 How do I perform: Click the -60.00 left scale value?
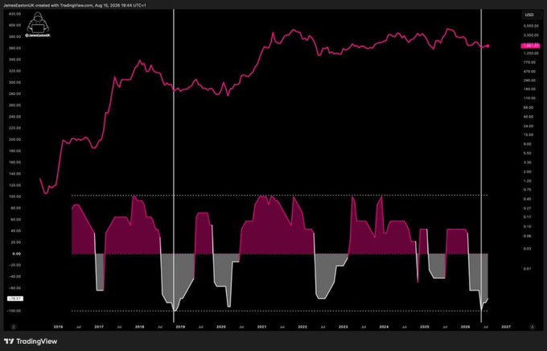(15, 288)
